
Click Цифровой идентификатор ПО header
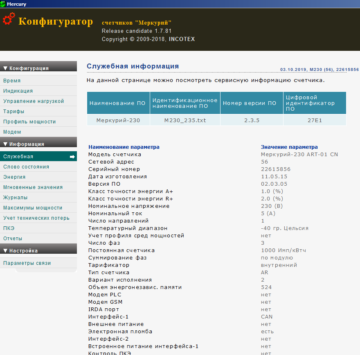315,103
